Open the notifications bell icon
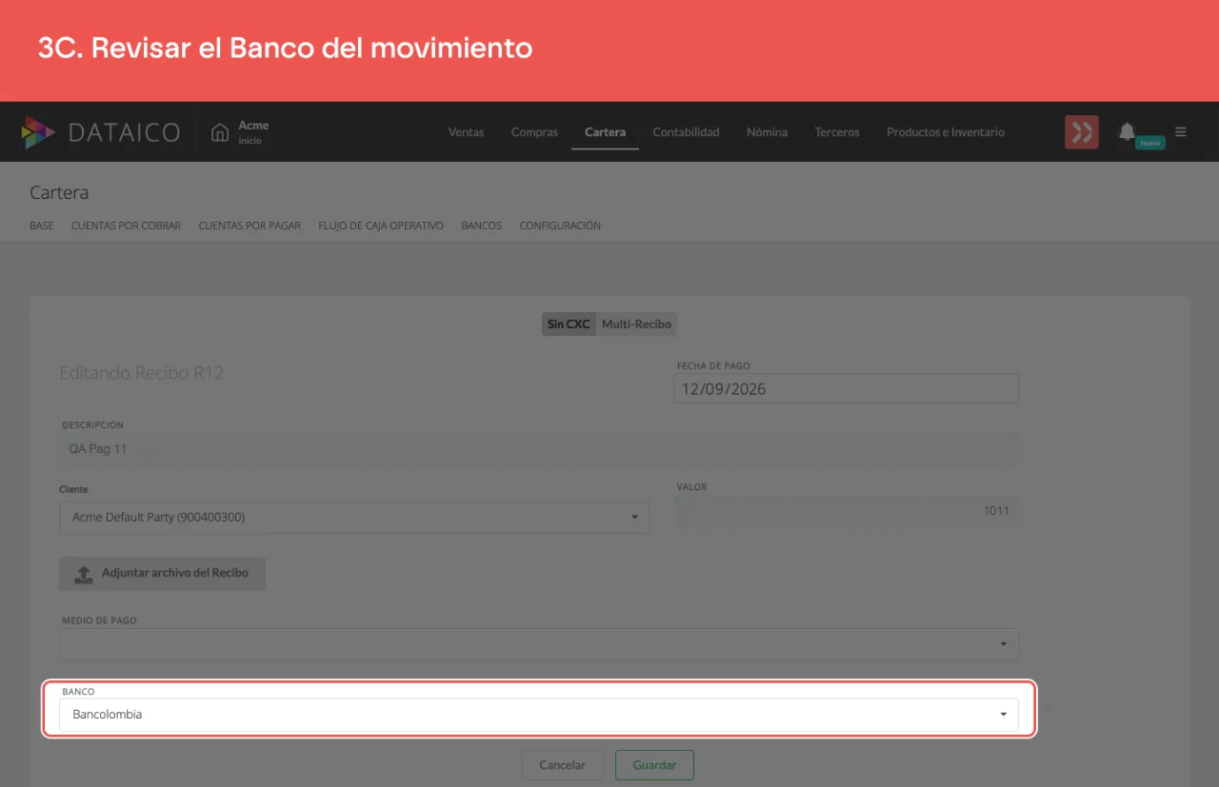The width and height of the screenshot is (1219, 787). [1128, 131]
